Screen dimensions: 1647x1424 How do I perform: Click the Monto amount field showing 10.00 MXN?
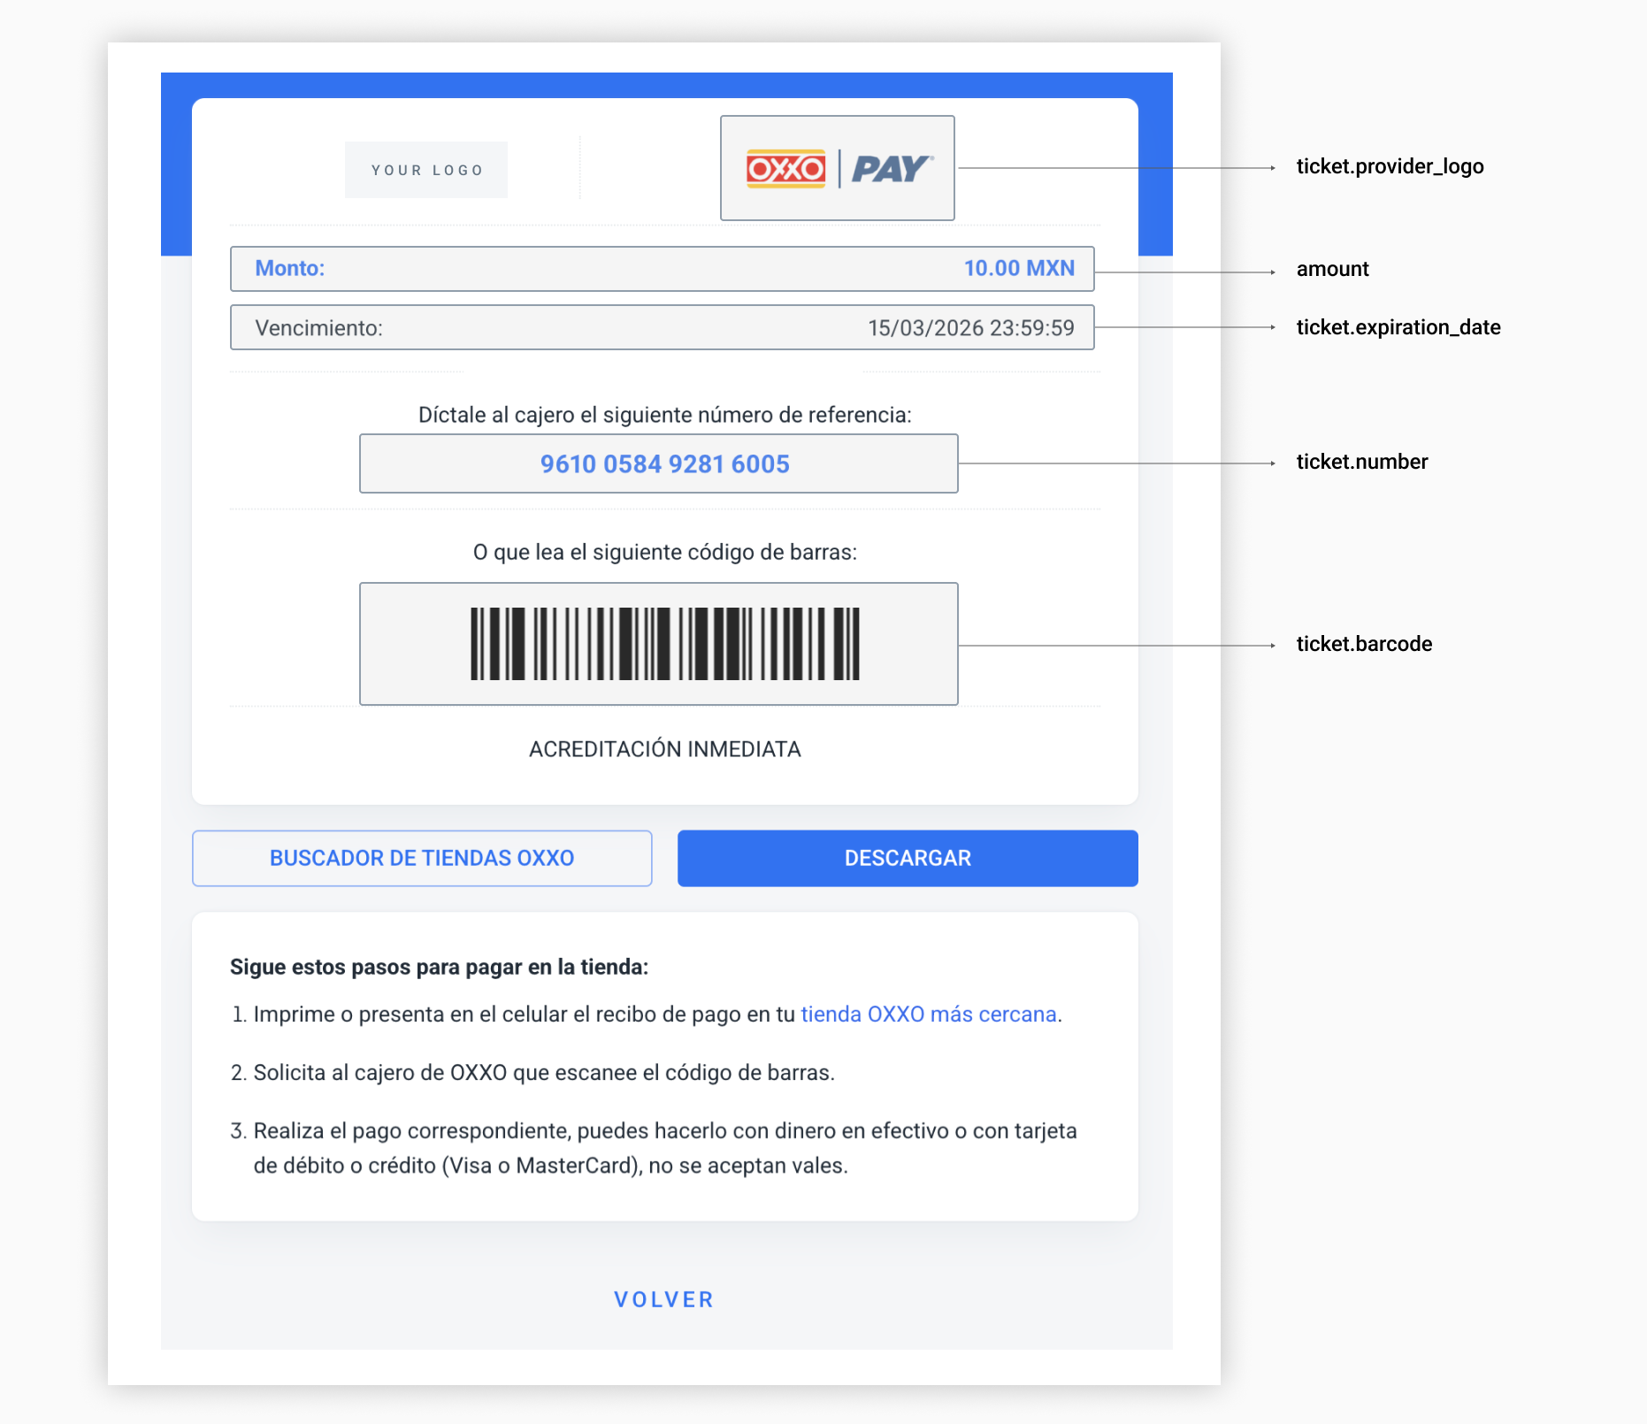click(x=662, y=268)
